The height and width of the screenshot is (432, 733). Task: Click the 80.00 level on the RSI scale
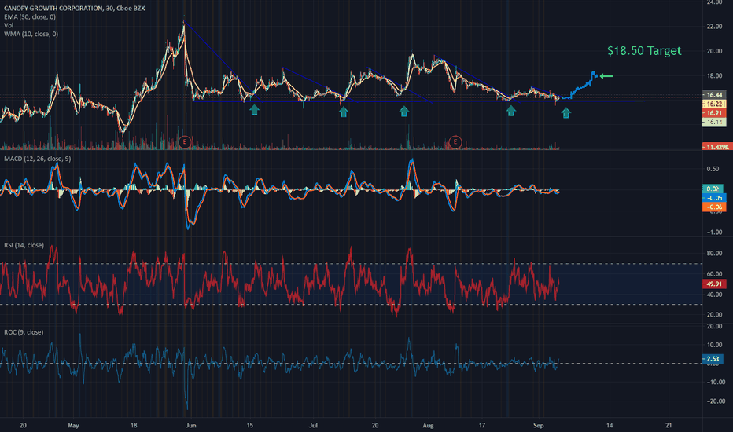point(715,253)
